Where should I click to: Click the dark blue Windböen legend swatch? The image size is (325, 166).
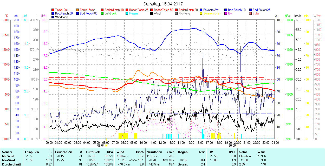coord(53,17)
